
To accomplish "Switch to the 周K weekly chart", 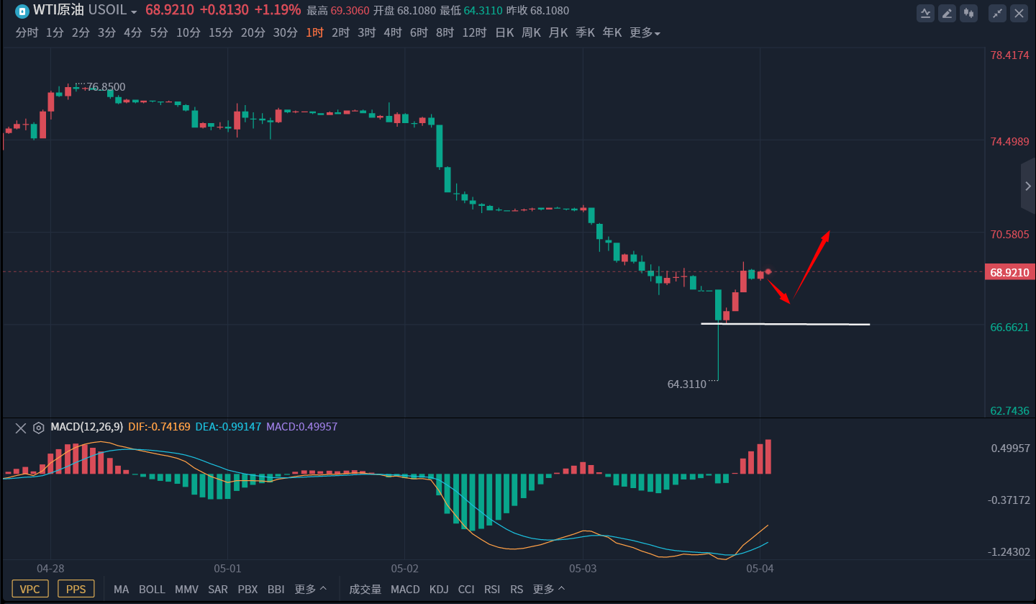I will (x=532, y=32).
